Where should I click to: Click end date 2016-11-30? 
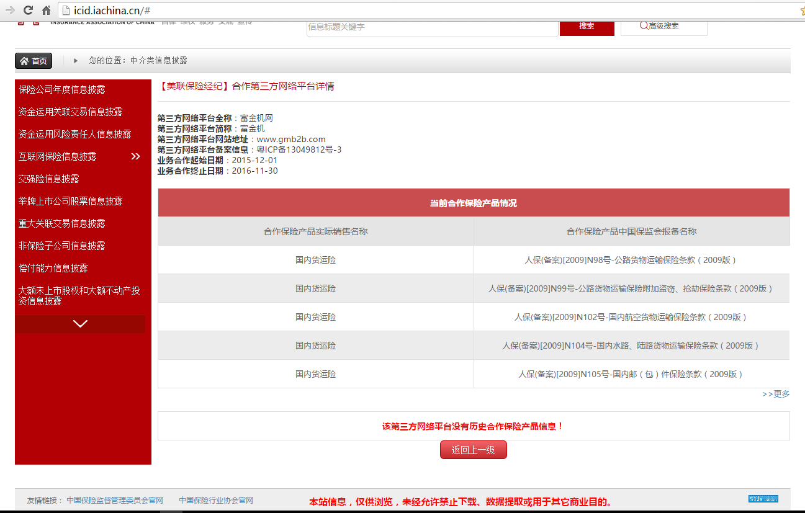(x=254, y=171)
